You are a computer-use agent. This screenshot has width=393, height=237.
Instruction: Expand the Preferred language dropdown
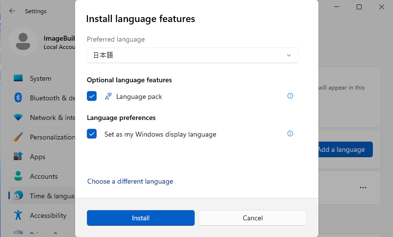tap(192, 55)
